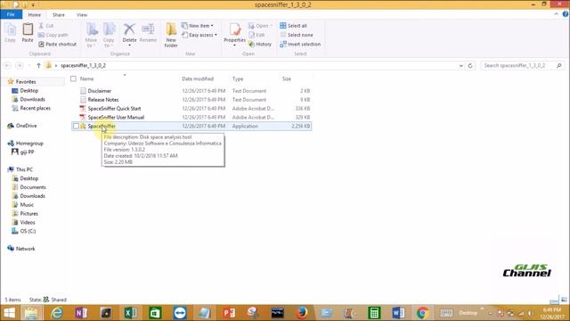Viewport: 570px width, 321px height.
Task: Switch to the Share tab
Action: click(x=59, y=15)
